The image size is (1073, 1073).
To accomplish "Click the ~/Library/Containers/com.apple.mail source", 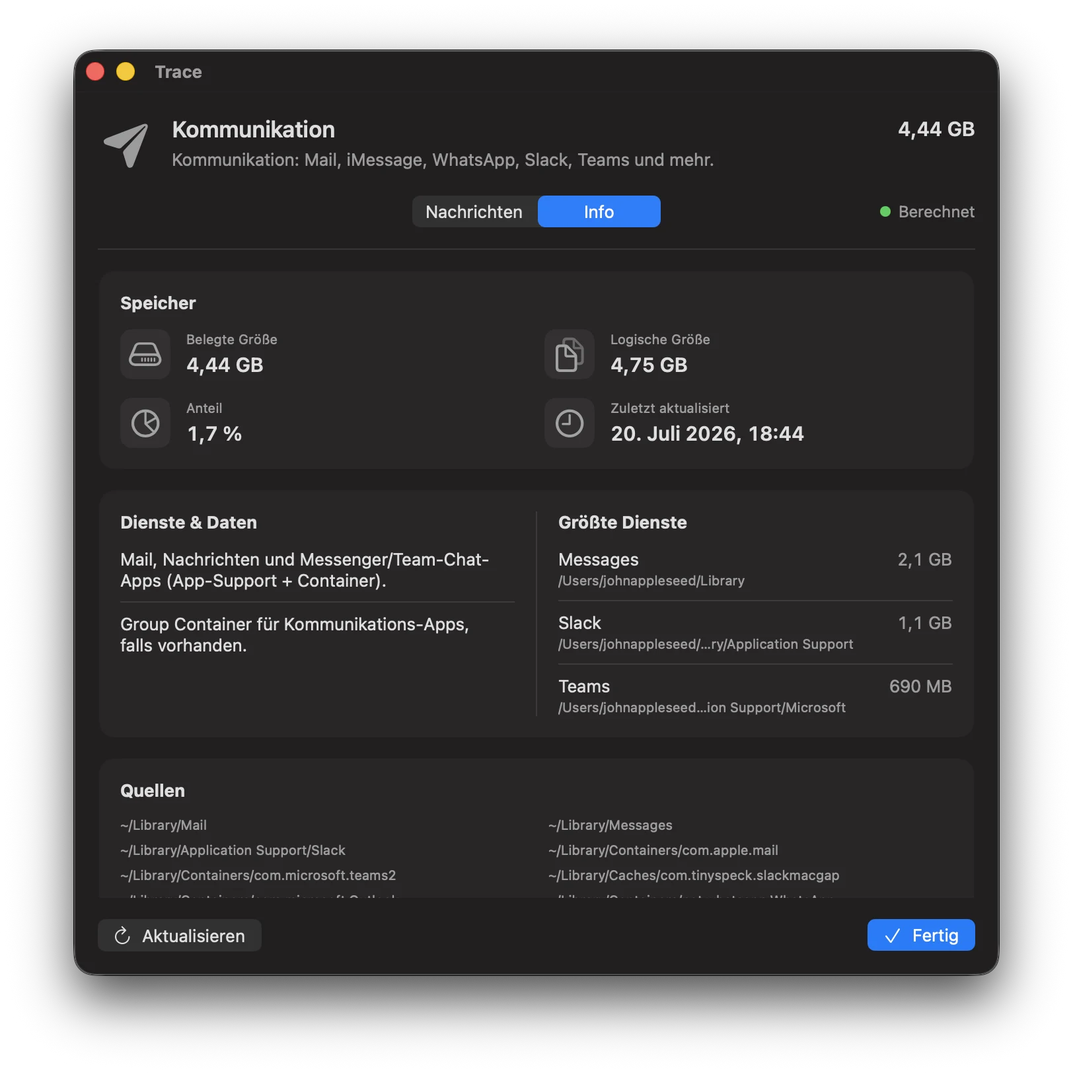I will [x=663, y=850].
